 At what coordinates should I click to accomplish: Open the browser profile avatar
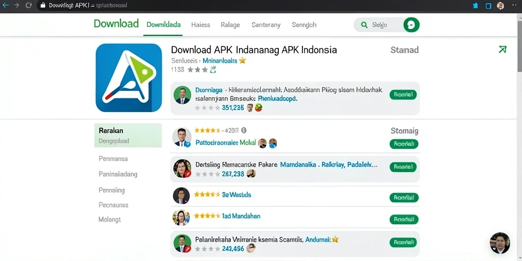click(x=501, y=6)
